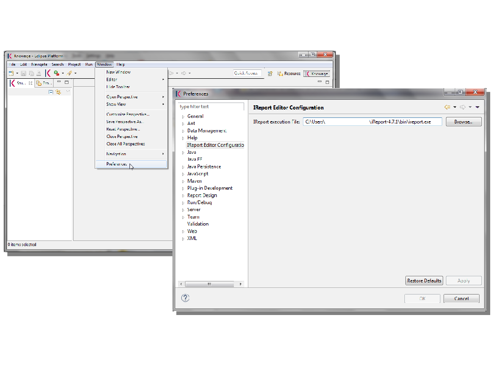The image size is (493, 370).
Task: Minimize the left view panel in Eclipse
Action: click(x=59, y=82)
